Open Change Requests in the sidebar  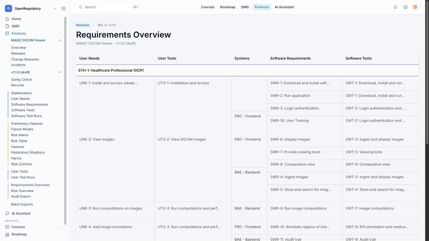(x=25, y=59)
